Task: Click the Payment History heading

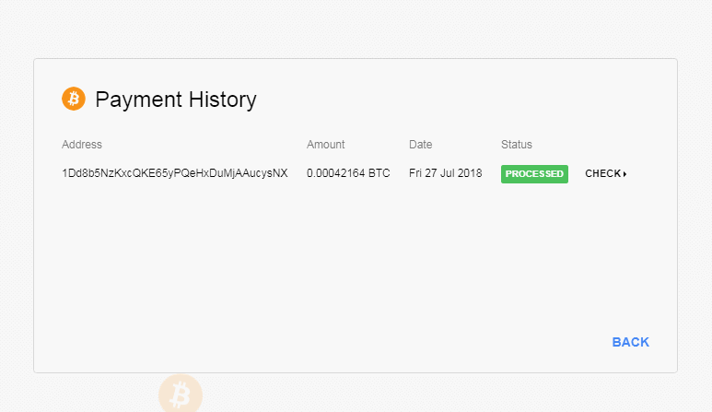Action: pos(176,100)
